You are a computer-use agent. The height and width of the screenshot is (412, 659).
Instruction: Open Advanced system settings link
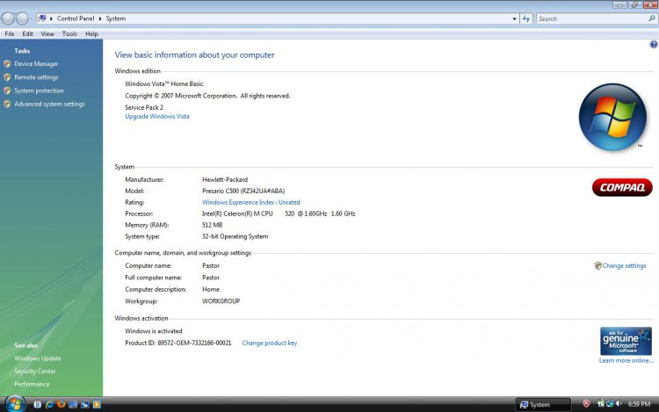click(x=49, y=105)
